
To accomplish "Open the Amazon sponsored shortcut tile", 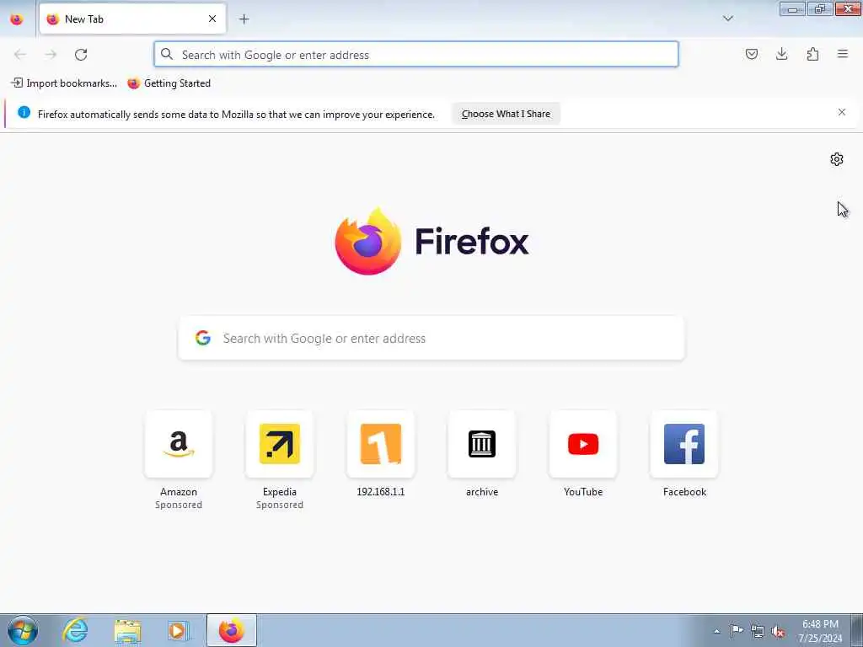I will [x=179, y=444].
